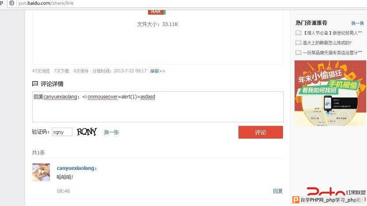Click the 举报>> report link
The height and width of the screenshot is (206, 367).
point(158,71)
